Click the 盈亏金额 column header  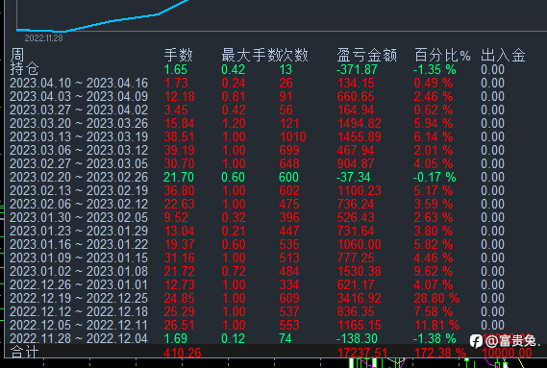click(366, 55)
